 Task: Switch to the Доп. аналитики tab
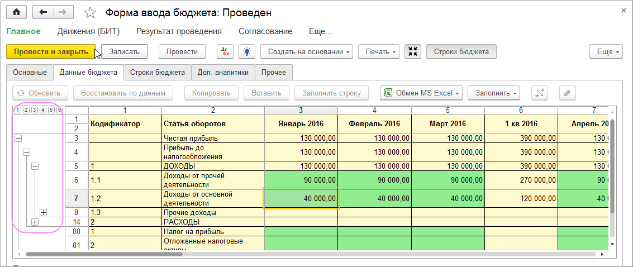point(223,72)
